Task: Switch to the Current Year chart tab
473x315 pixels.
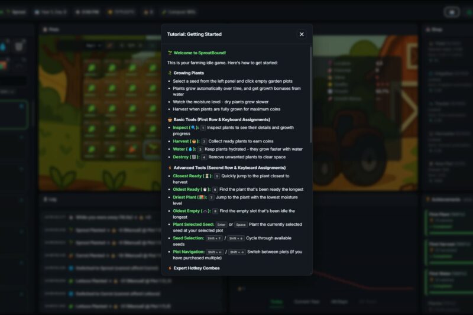Action: pos(306,302)
